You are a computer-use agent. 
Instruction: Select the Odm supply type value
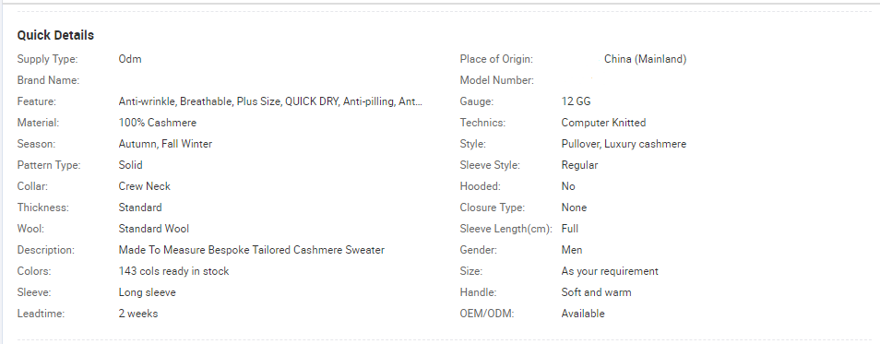tap(130, 59)
